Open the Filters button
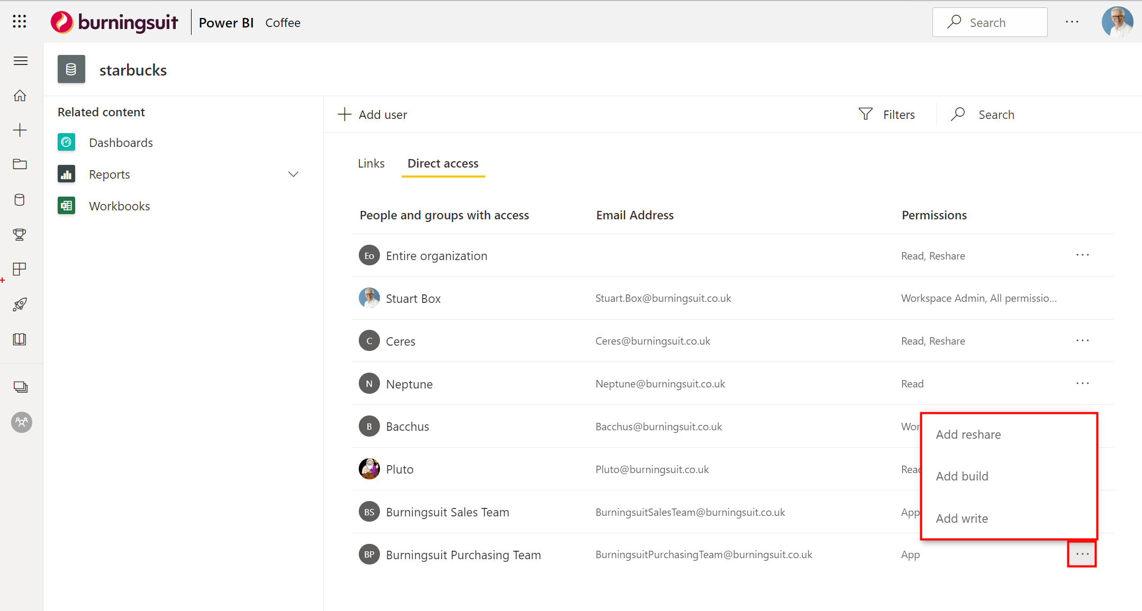This screenshot has width=1142, height=611. (x=886, y=115)
